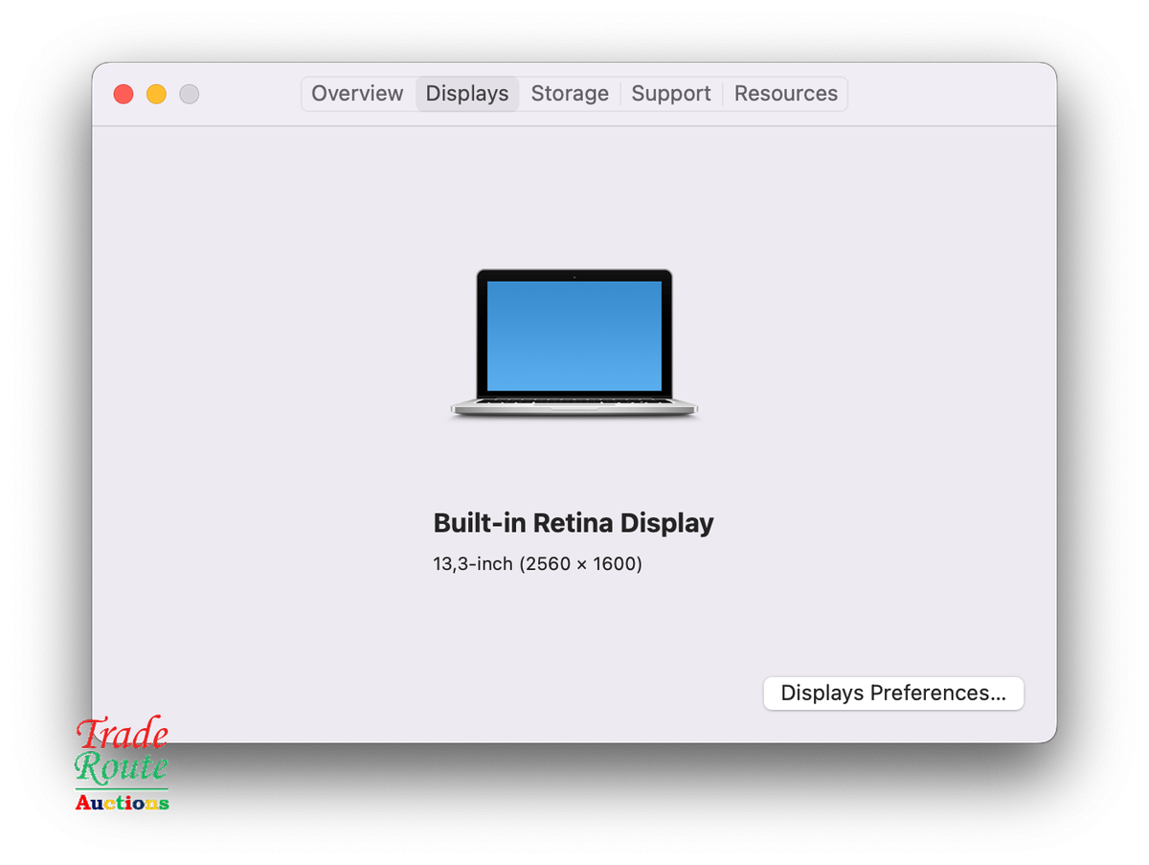Click the 'Built-in Retina Display' heading
The width and height of the screenshot is (1149, 865).
coord(574,523)
